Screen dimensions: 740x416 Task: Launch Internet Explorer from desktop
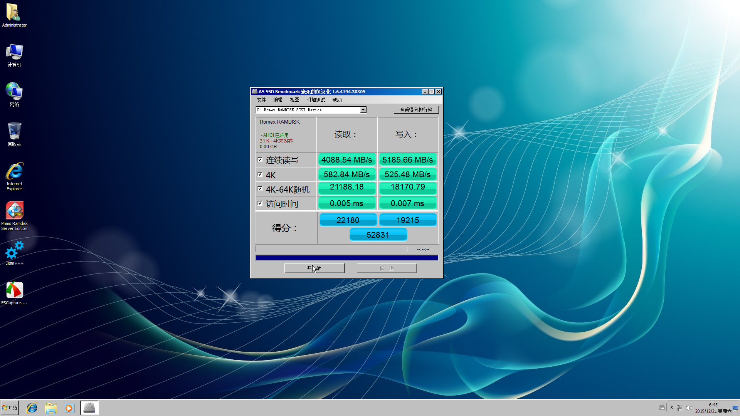click(14, 177)
